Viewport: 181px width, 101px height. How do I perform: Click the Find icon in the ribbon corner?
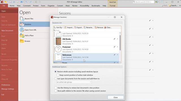tap(164, 6)
